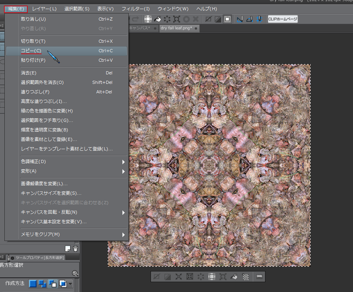Click Invert selection icon in top command bar
This screenshot has height=292, width=353.
[x=218, y=19]
